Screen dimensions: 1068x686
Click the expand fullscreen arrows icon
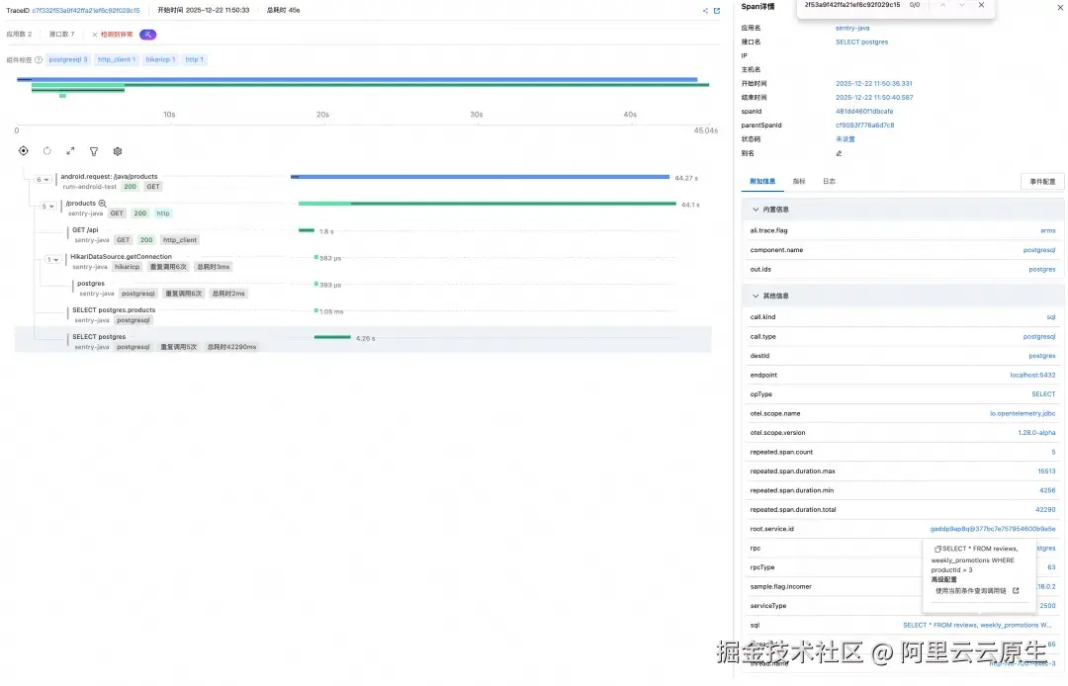click(70, 151)
